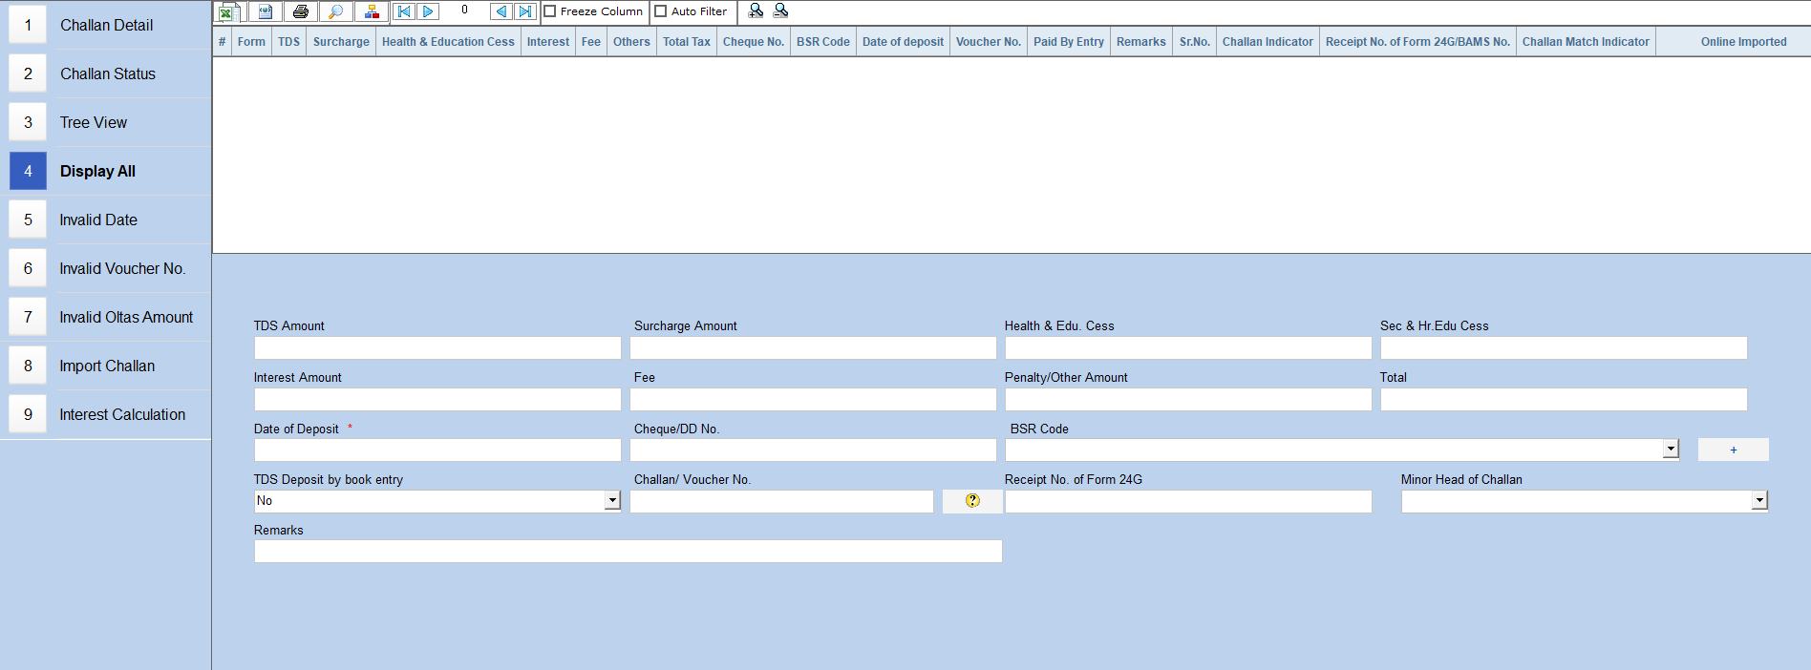Print the challan list

301,11
